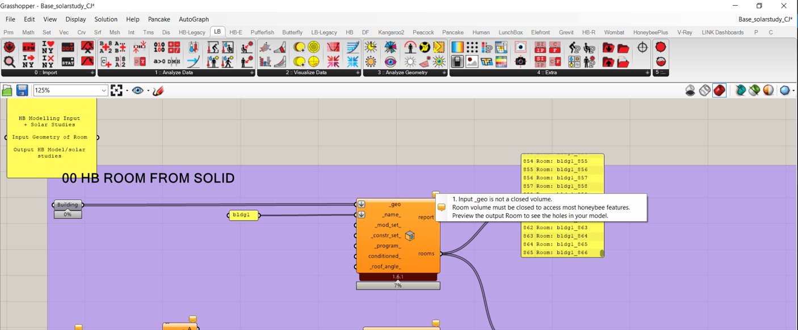
Task: Switch to the Kangaroo2 tab
Action: (x=391, y=32)
